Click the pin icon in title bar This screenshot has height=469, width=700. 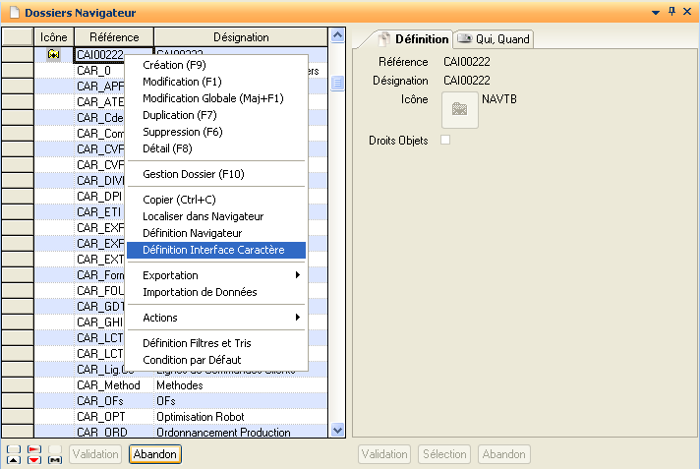pyautogui.click(x=671, y=12)
